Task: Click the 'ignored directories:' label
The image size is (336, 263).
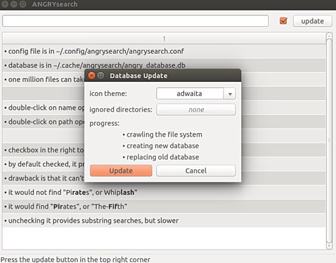Action: [x=121, y=110]
